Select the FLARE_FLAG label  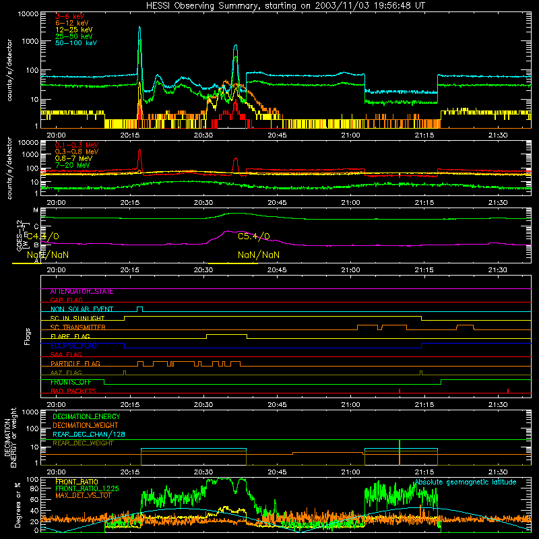point(70,336)
